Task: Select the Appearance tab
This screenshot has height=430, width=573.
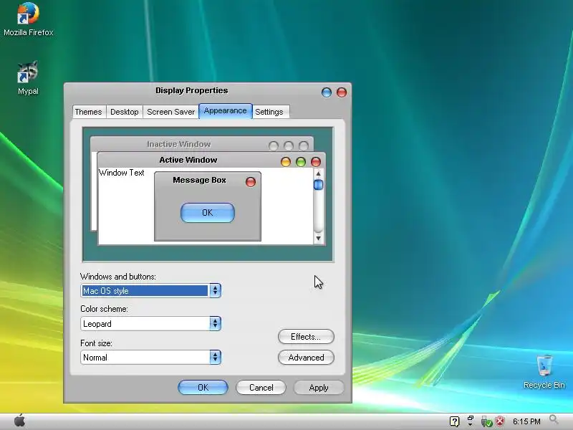Action: point(226,111)
